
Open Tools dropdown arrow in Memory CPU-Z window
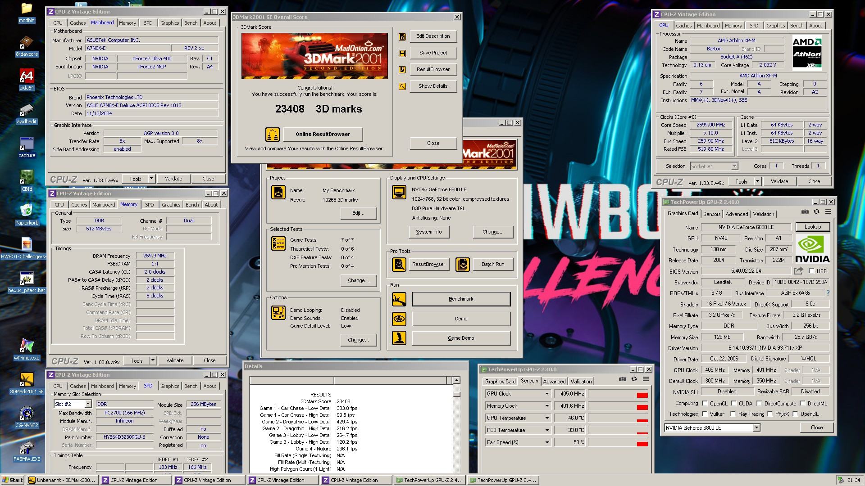153,360
